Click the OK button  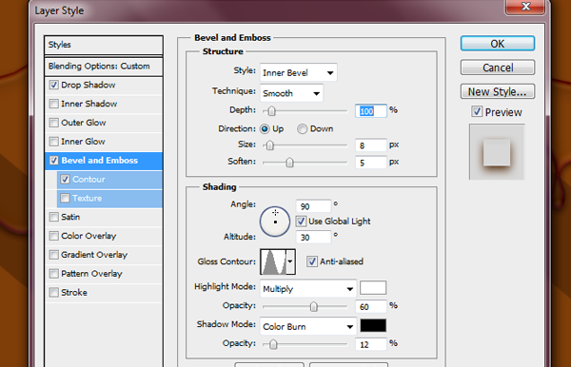point(498,44)
